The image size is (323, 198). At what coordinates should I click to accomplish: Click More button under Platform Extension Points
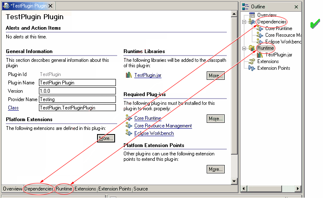click(x=215, y=169)
